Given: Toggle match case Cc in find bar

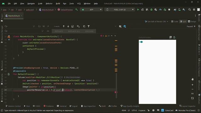Looking at the screenshot, I should [39, 26].
